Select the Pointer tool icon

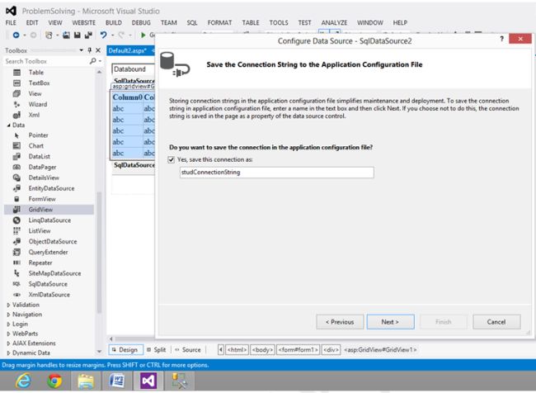pos(16,135)
